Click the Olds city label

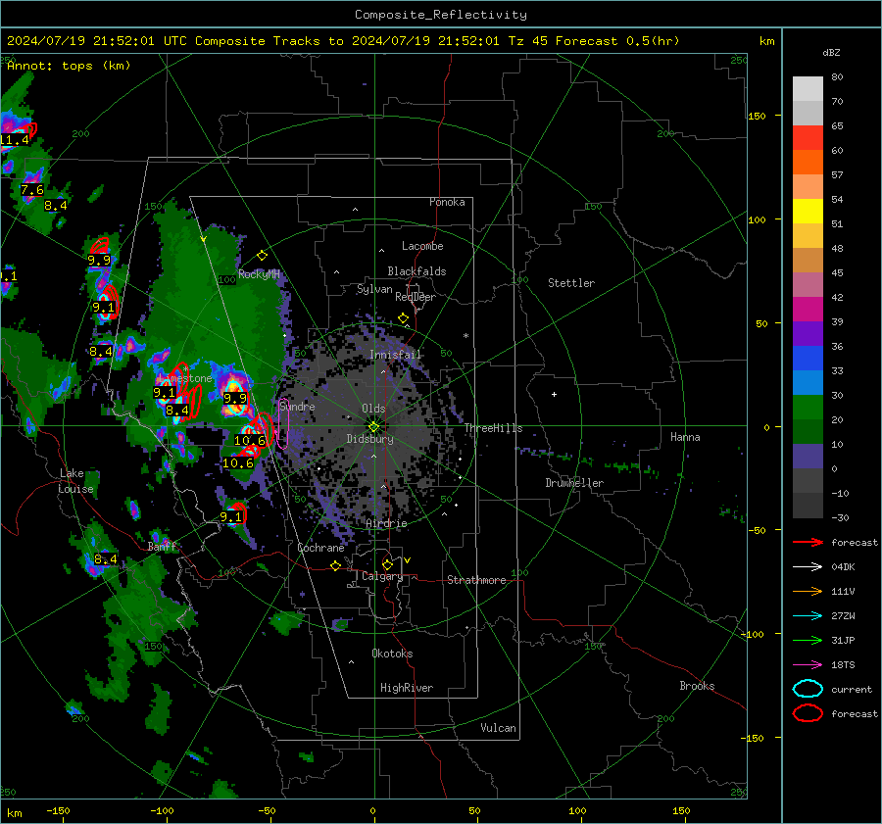click(373, 409)
